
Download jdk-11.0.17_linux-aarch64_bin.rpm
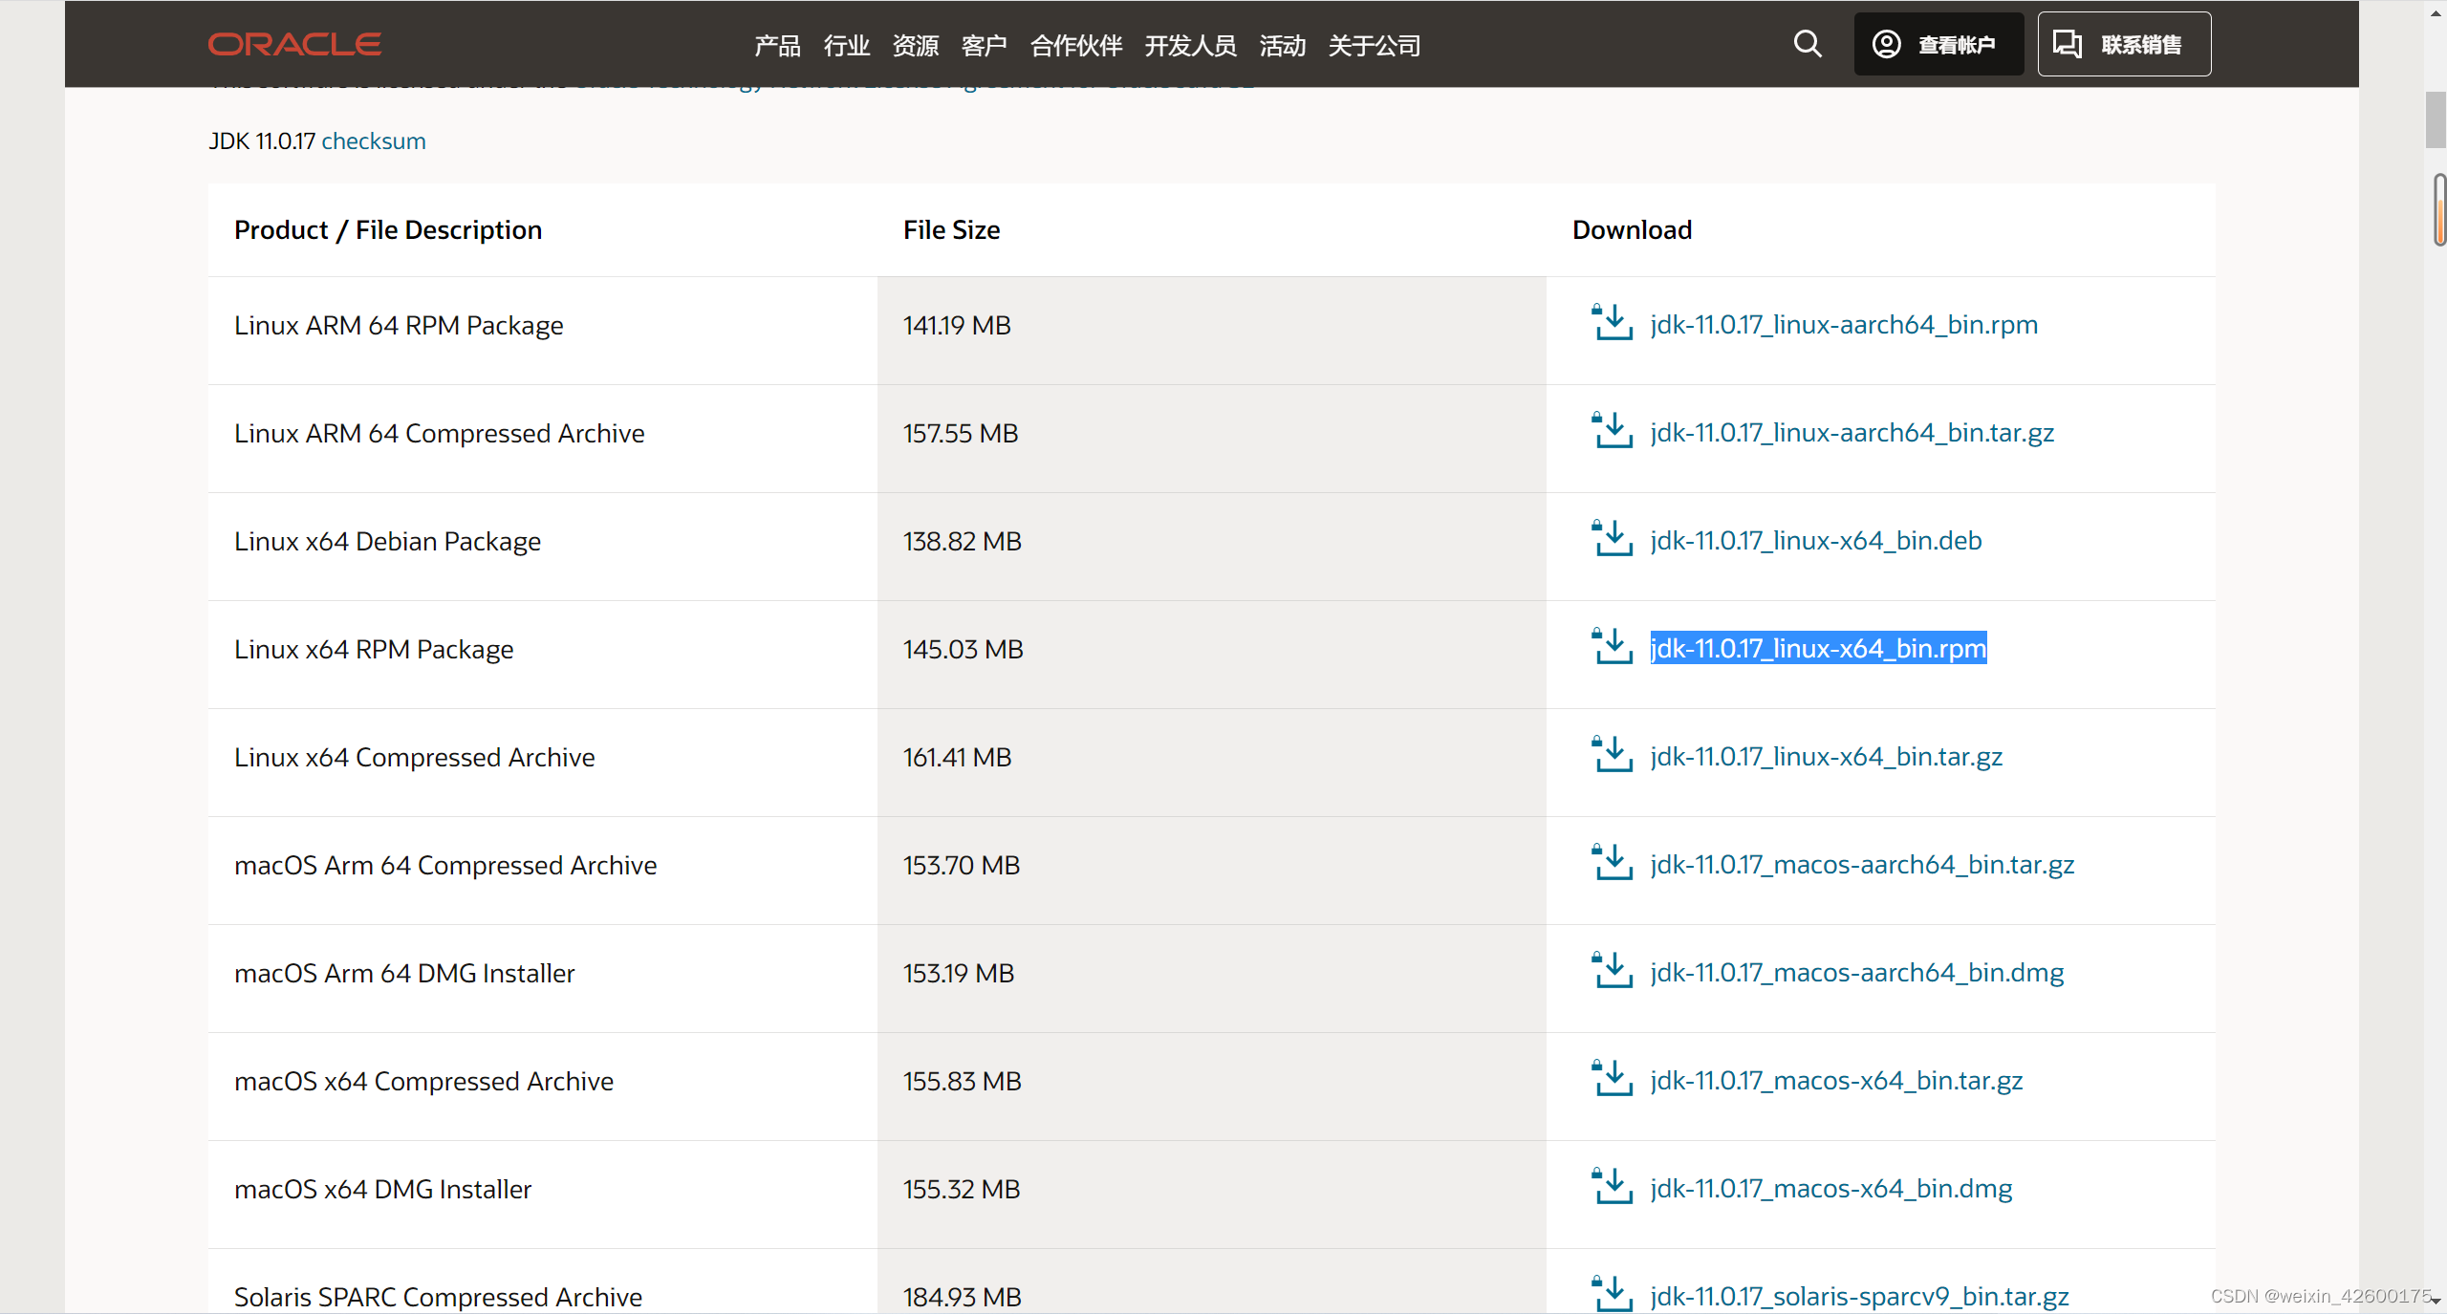1844,325
